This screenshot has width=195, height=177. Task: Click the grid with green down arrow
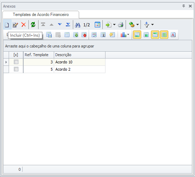76,35
